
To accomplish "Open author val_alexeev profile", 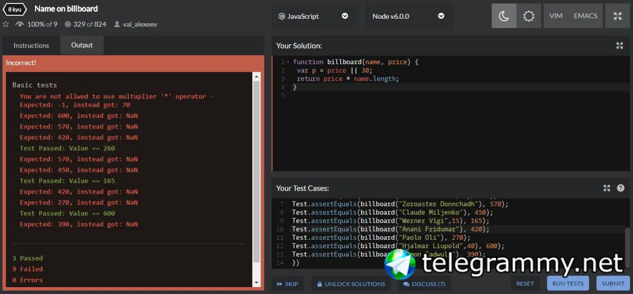I will 139,24.
